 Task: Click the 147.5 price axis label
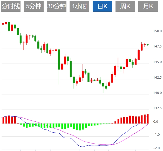pyautogui.click(x=157, y=47)
